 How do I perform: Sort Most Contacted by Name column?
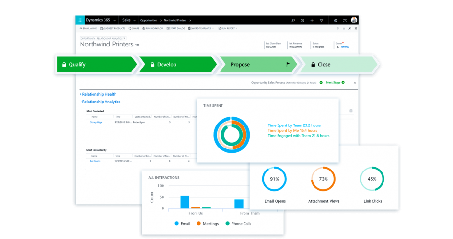point(94,117)
